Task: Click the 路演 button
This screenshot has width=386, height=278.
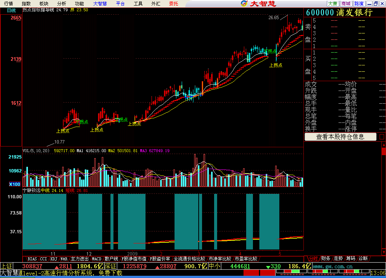Action: 359,4
